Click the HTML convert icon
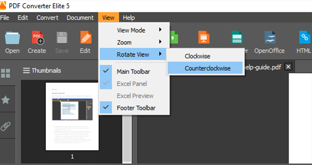This screenshot has width=312, height=165. (304, 37)
